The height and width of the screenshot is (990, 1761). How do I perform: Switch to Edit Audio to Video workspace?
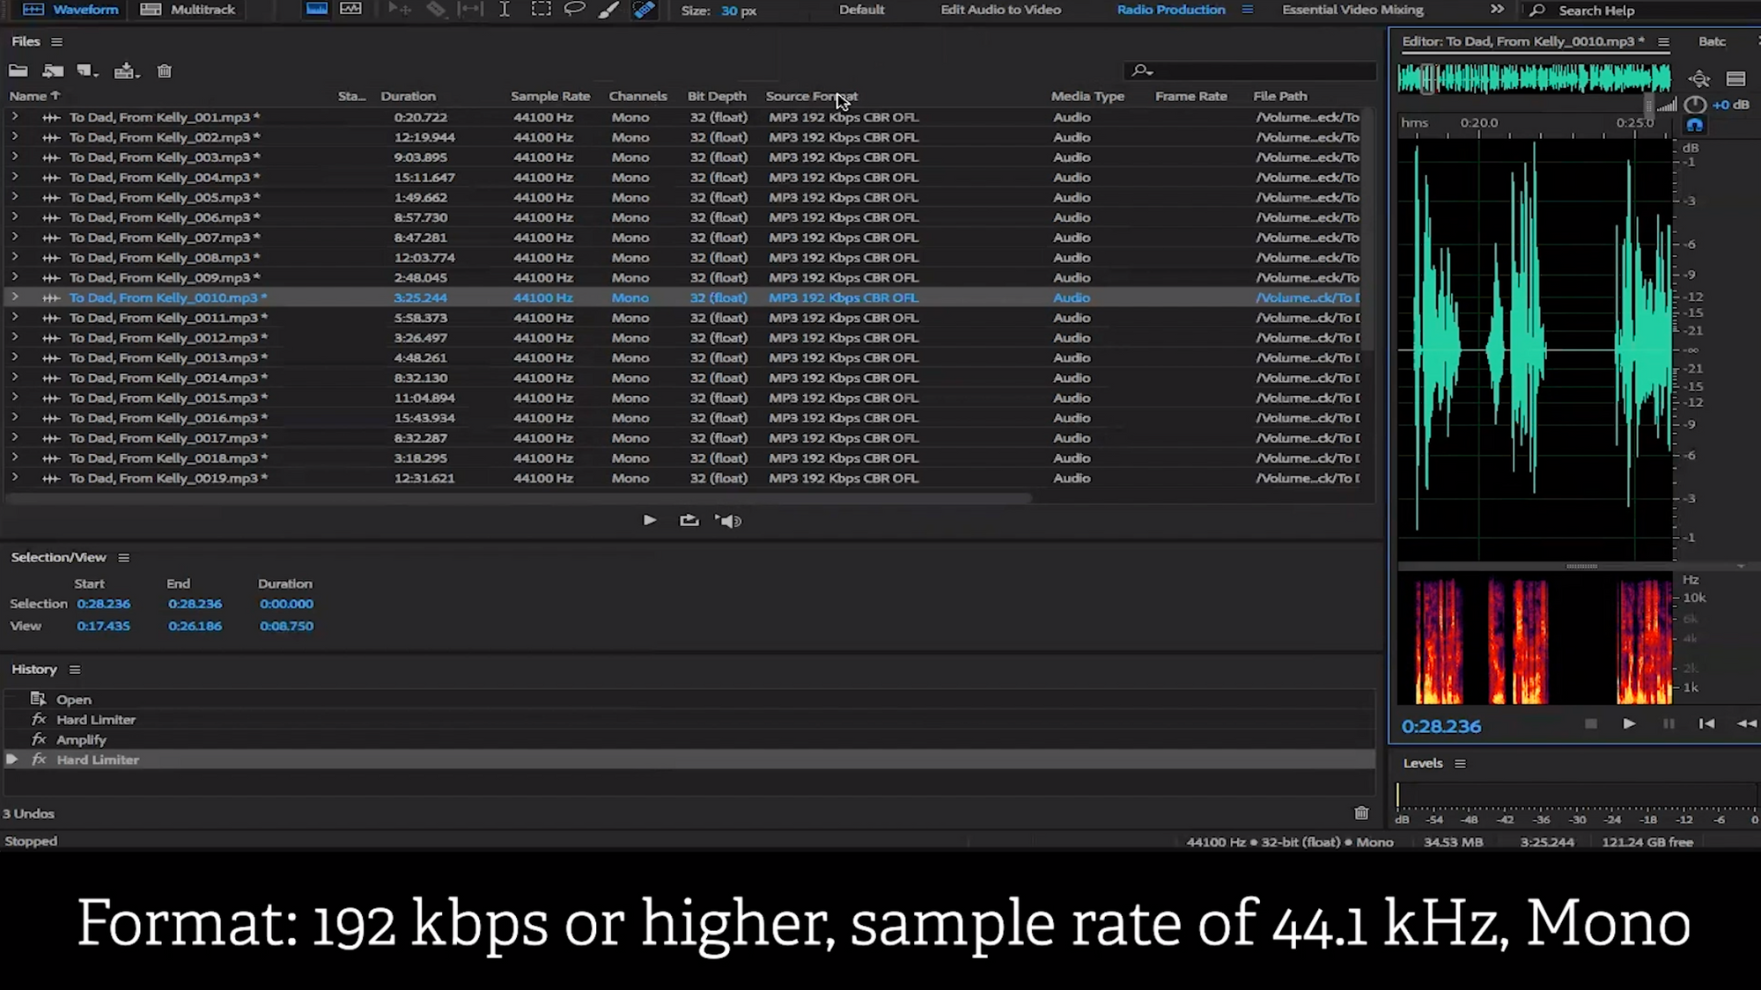point(1000,10)
